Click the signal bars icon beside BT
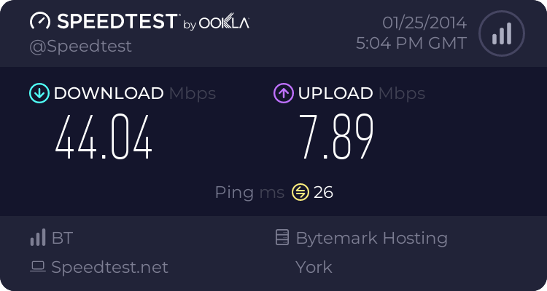Image resolution: width=547 pixels, height=291 pixels. [38, 237]
